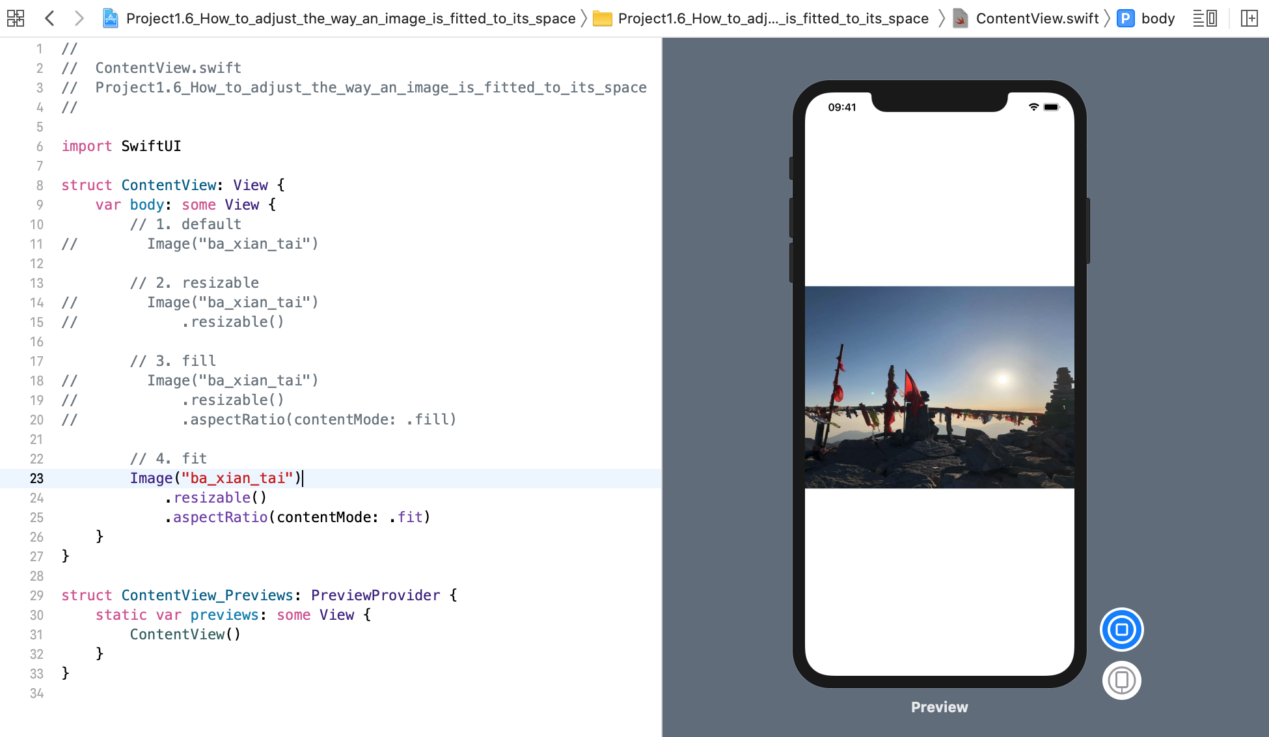Viewport: 1269px width, 737px height.
Task: Click the device frame toggle icon
Action: [x=1123, y=680]
